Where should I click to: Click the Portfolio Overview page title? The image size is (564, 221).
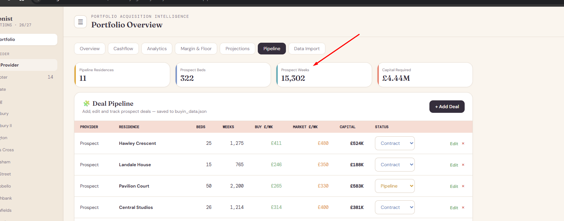127,25
